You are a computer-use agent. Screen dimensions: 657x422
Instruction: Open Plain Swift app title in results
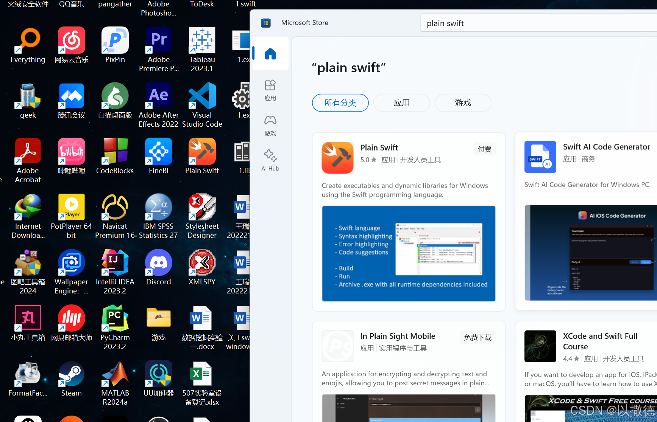(x=379, y=147)
